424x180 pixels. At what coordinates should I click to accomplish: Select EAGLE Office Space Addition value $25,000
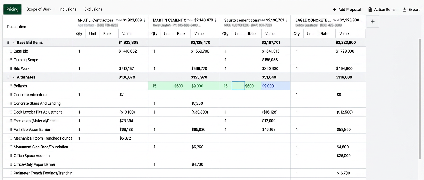[344, 156]
